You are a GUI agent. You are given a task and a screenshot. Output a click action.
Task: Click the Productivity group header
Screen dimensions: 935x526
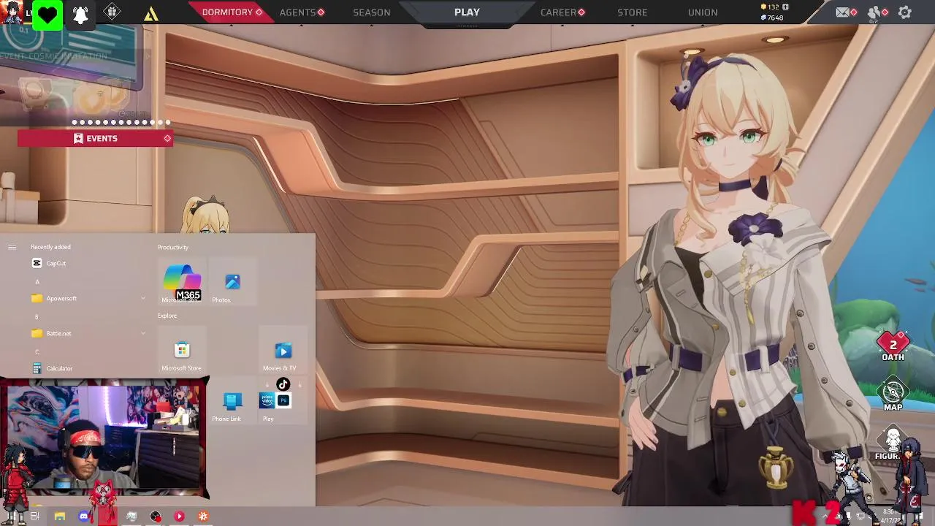point(173,247)
